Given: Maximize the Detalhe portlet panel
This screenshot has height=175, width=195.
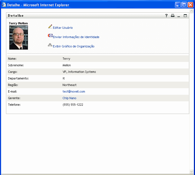Looking at the screenshot, I should pos(185,16).
